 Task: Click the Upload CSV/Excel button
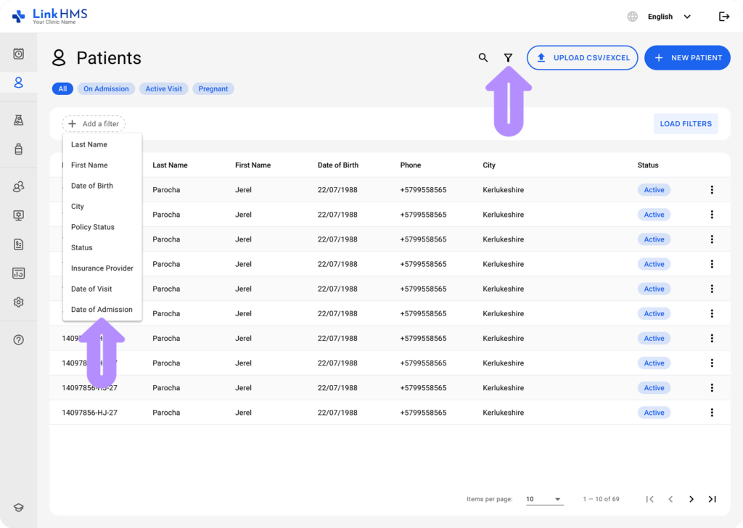583,58
